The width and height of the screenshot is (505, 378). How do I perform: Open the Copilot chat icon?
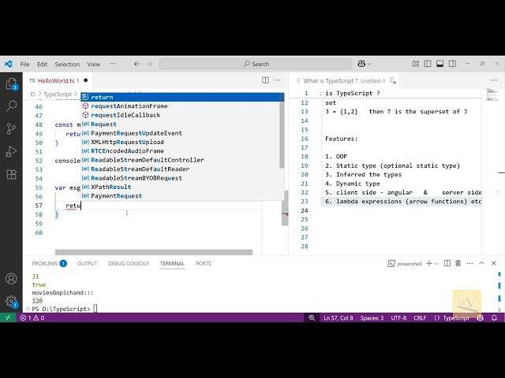coord(361,64)
